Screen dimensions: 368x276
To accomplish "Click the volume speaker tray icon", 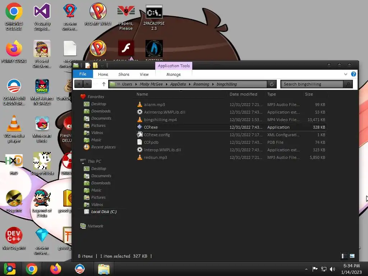I will coord(332,269).
